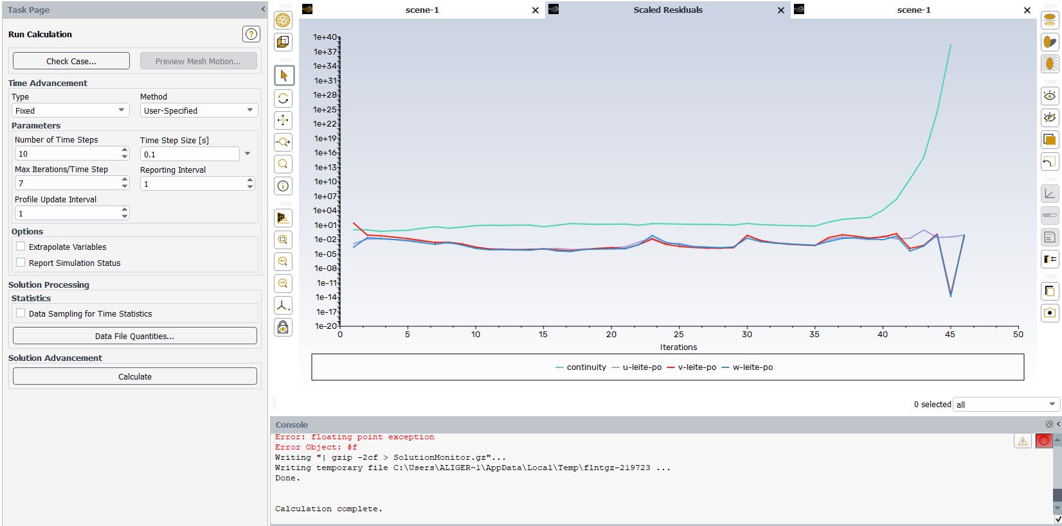Click the probe info icon
The height and width of the screenshot is (526, 1062).
[283, 186]
